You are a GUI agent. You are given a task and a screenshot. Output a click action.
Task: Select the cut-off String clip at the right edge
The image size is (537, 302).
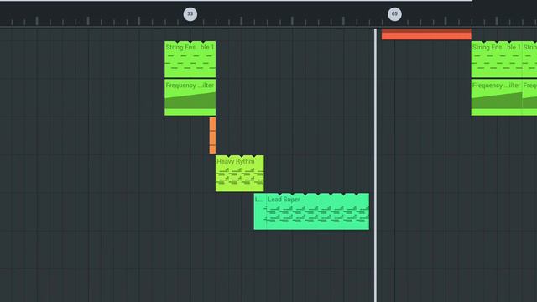pos(529,60)
